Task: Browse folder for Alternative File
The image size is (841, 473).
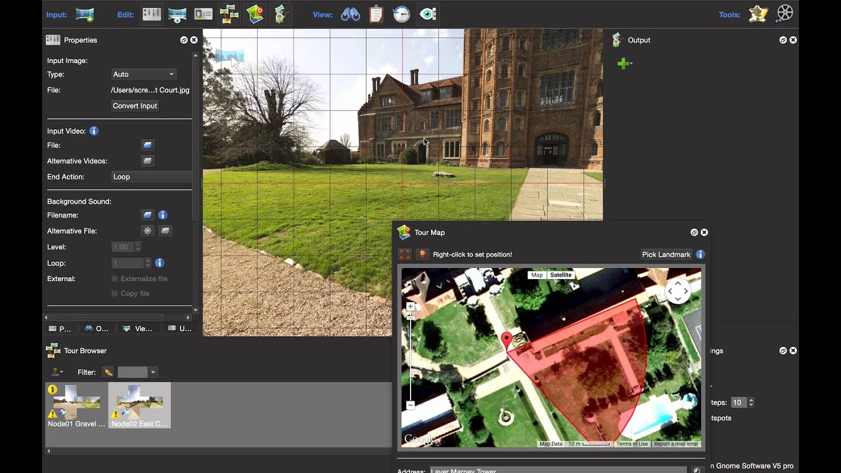Action: coord(166,231)
